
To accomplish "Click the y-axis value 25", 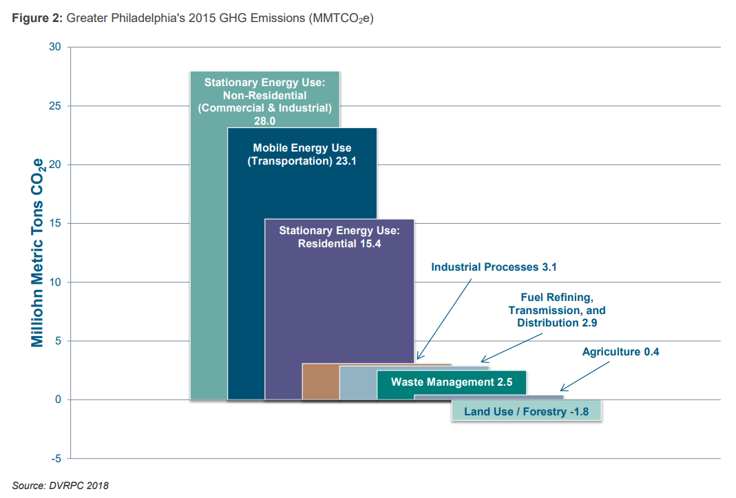I will [x=55, y=105].
